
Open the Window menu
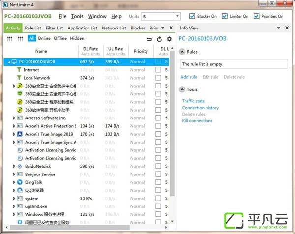tap(97, 17)
